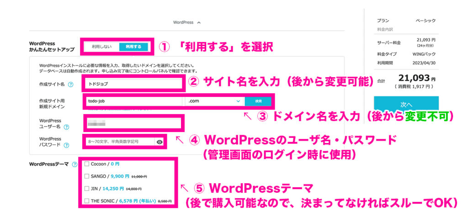The width and height of the screenshot is (468, 222).
Task: Click the Cocoon 0 円 price text
Action: click(115, 164)
